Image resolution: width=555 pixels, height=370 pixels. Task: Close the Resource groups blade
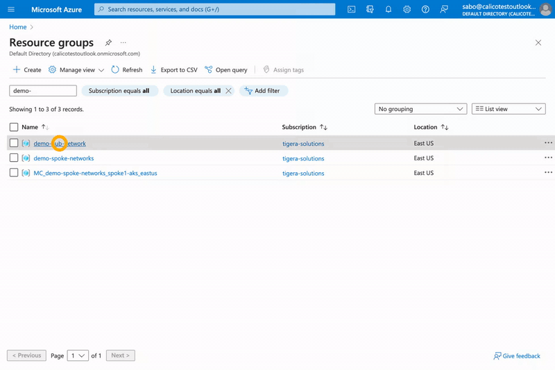click(x=538, y=43)
